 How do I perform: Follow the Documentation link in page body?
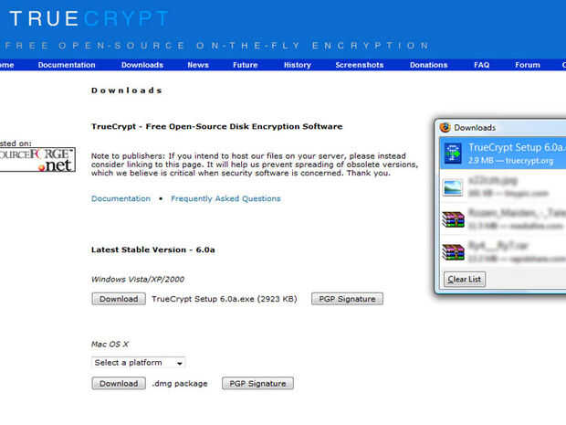point(121,198)
